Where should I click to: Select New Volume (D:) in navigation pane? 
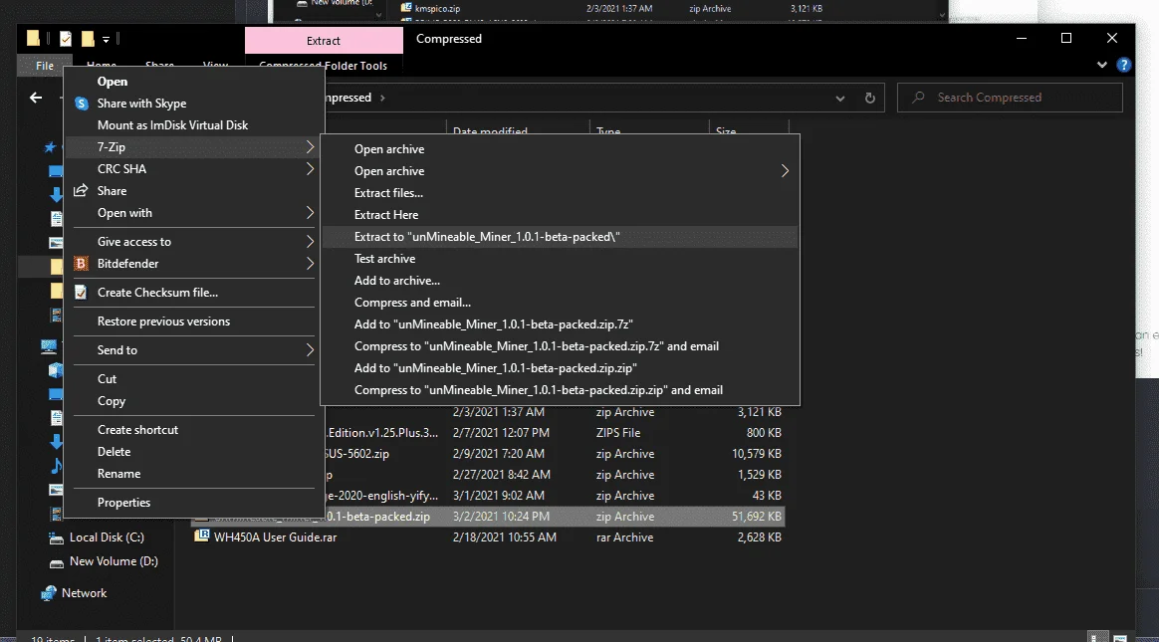tap(114, 561)
